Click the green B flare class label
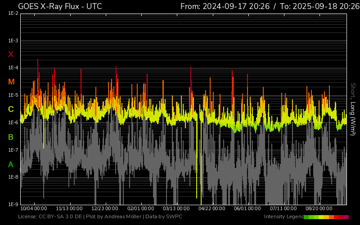This screenshot has width=360, height=225. (11, 137)
